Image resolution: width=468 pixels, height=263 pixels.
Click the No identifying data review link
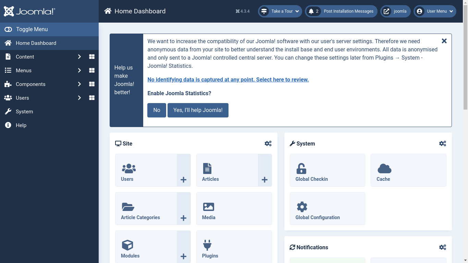(x=228, y=80)
